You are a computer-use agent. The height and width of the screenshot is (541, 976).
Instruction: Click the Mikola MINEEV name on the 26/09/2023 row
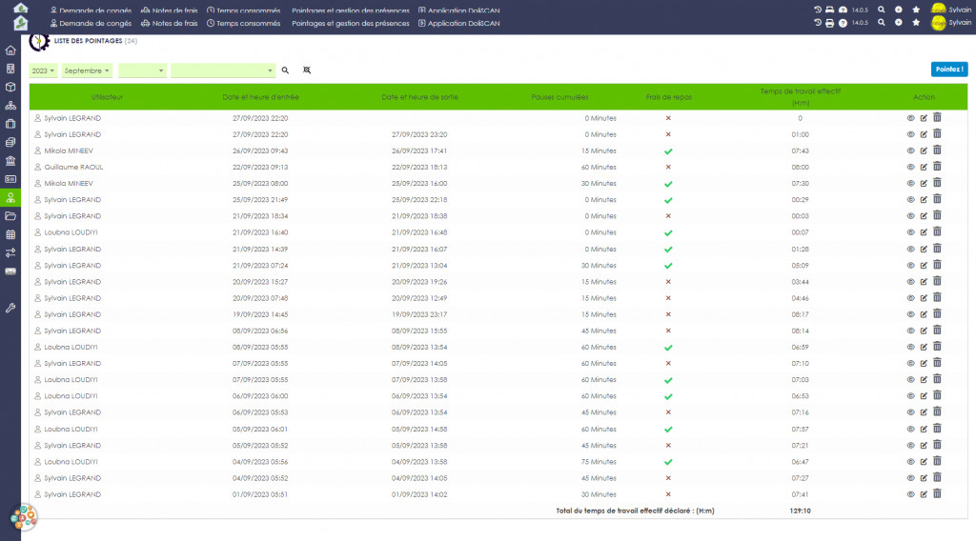[69, 151]
